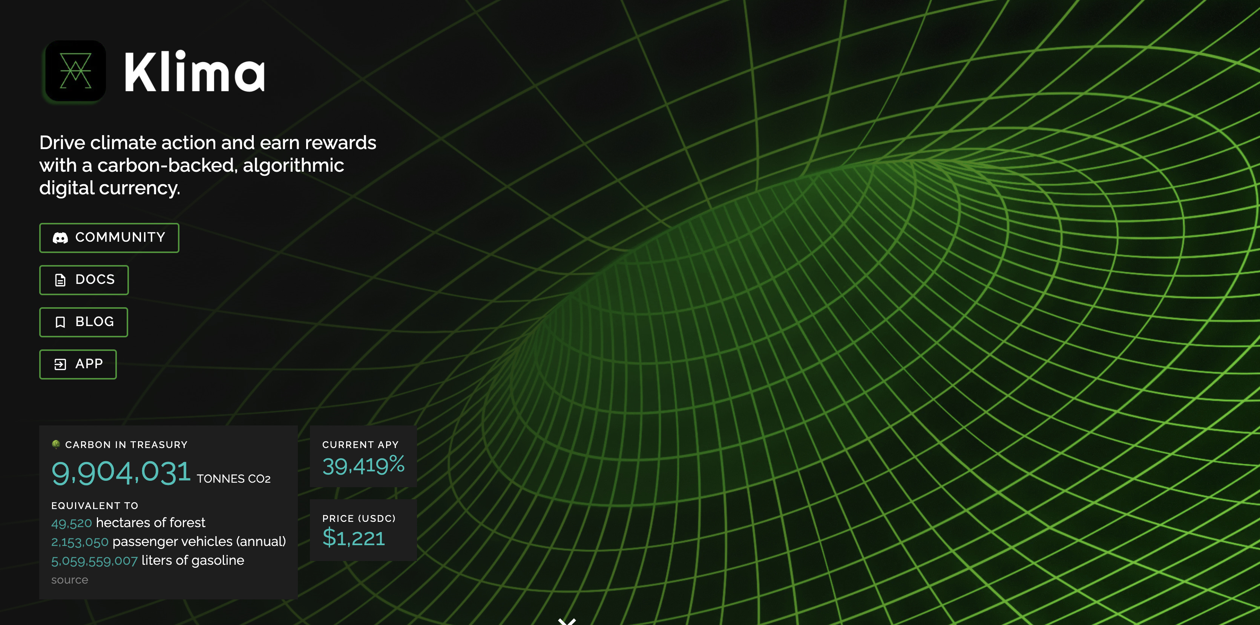This screenshot has height=625, width=1260.
Task: Click the Klima logo icon
Action: [75, 71]
